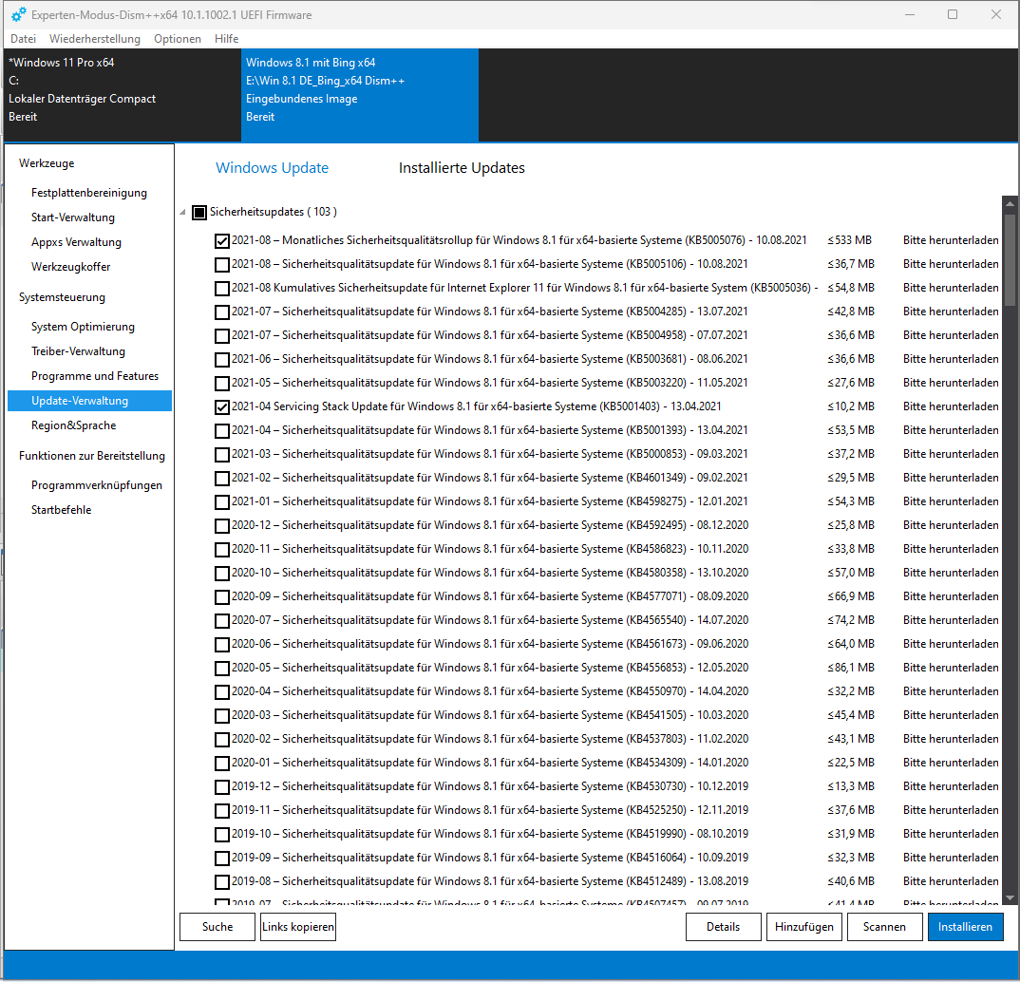Toggle the Sicherheitsupdates group checkbox
1020x982 pixels.
click(199, 212)
